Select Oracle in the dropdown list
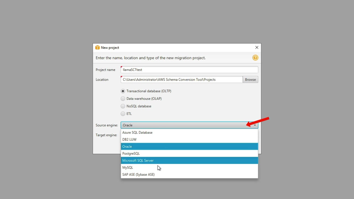The height and width of the screenshot is (199, 354). point(189,146)
